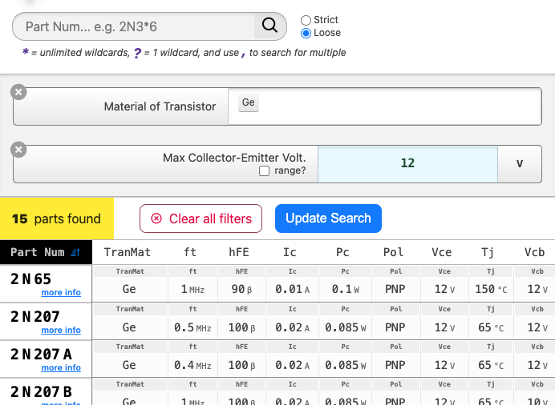Open the voltage unit selector
The image size is (555, 405).
(519, 163)
